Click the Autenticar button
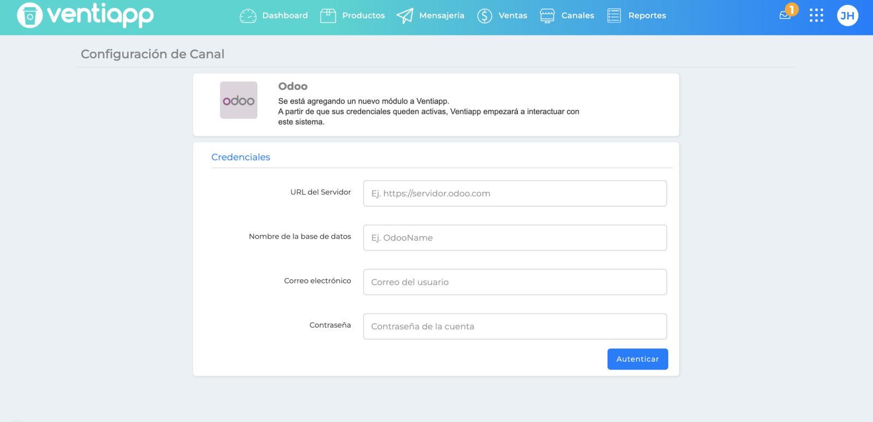The width and height of the screenshot is (873, 422). [x=638, y=359]
